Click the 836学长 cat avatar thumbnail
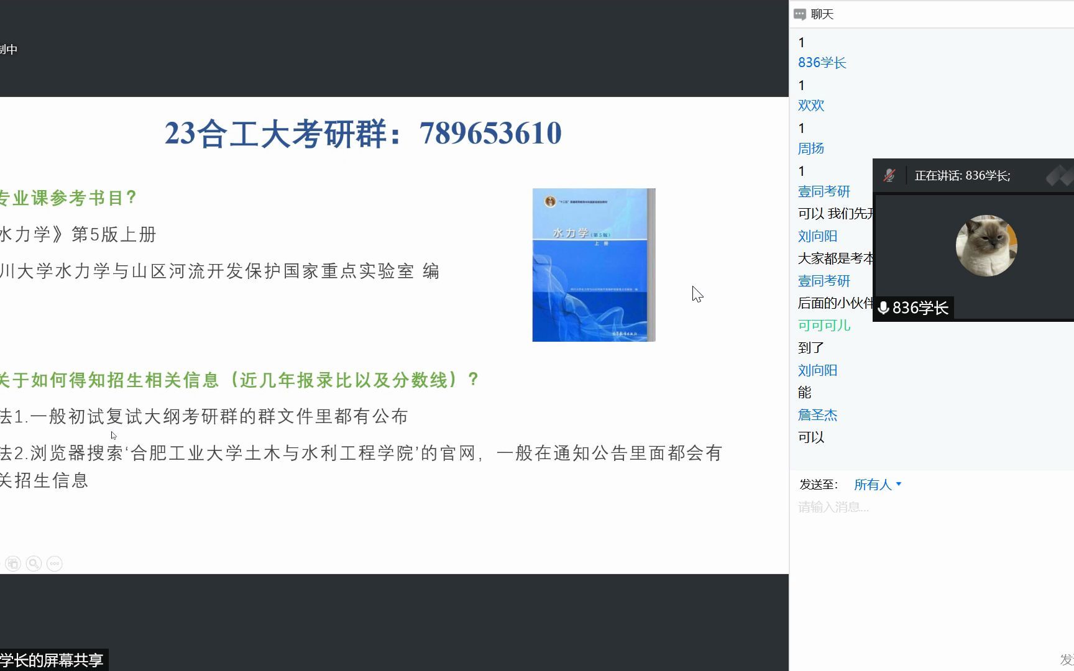 pos(986,245)
